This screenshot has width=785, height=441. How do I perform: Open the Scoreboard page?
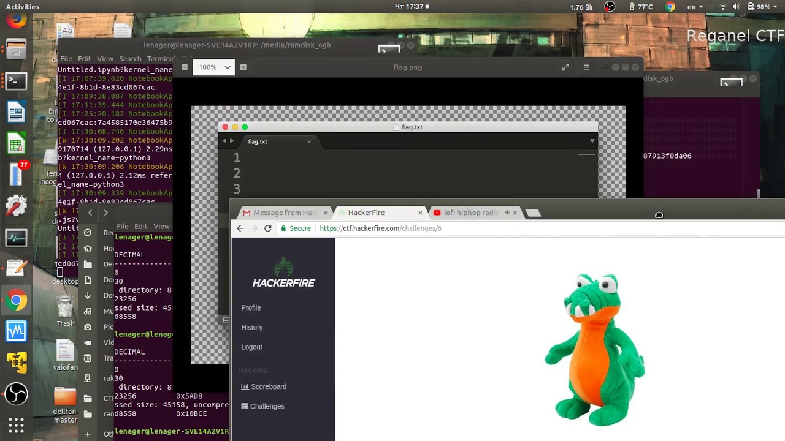(264, 386)
